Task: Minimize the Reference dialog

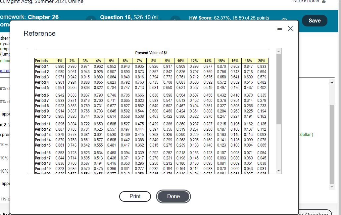Action: click(x=279, y=28)
